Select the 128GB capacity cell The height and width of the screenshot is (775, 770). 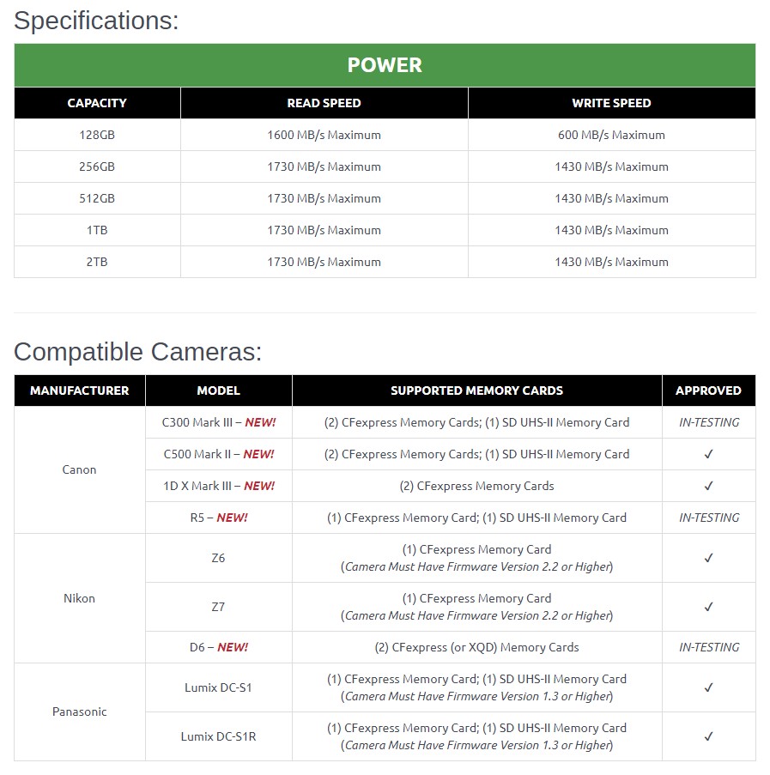point(97,135)
